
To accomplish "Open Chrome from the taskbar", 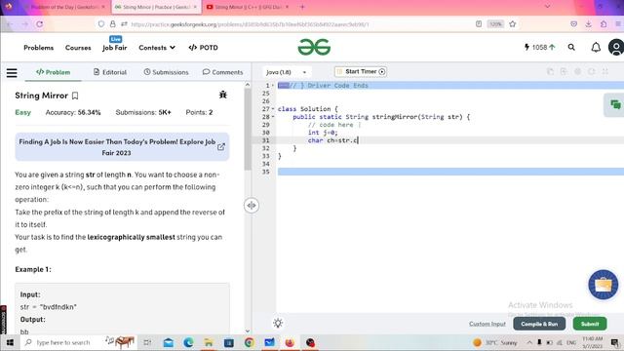I will [250, 342].
